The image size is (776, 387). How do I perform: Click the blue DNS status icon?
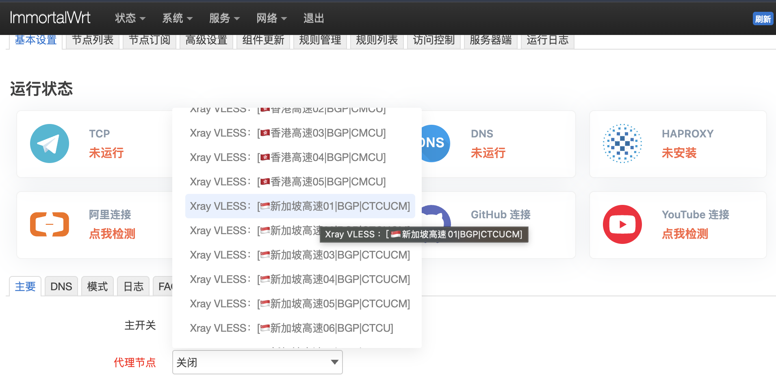click(436, 143)
